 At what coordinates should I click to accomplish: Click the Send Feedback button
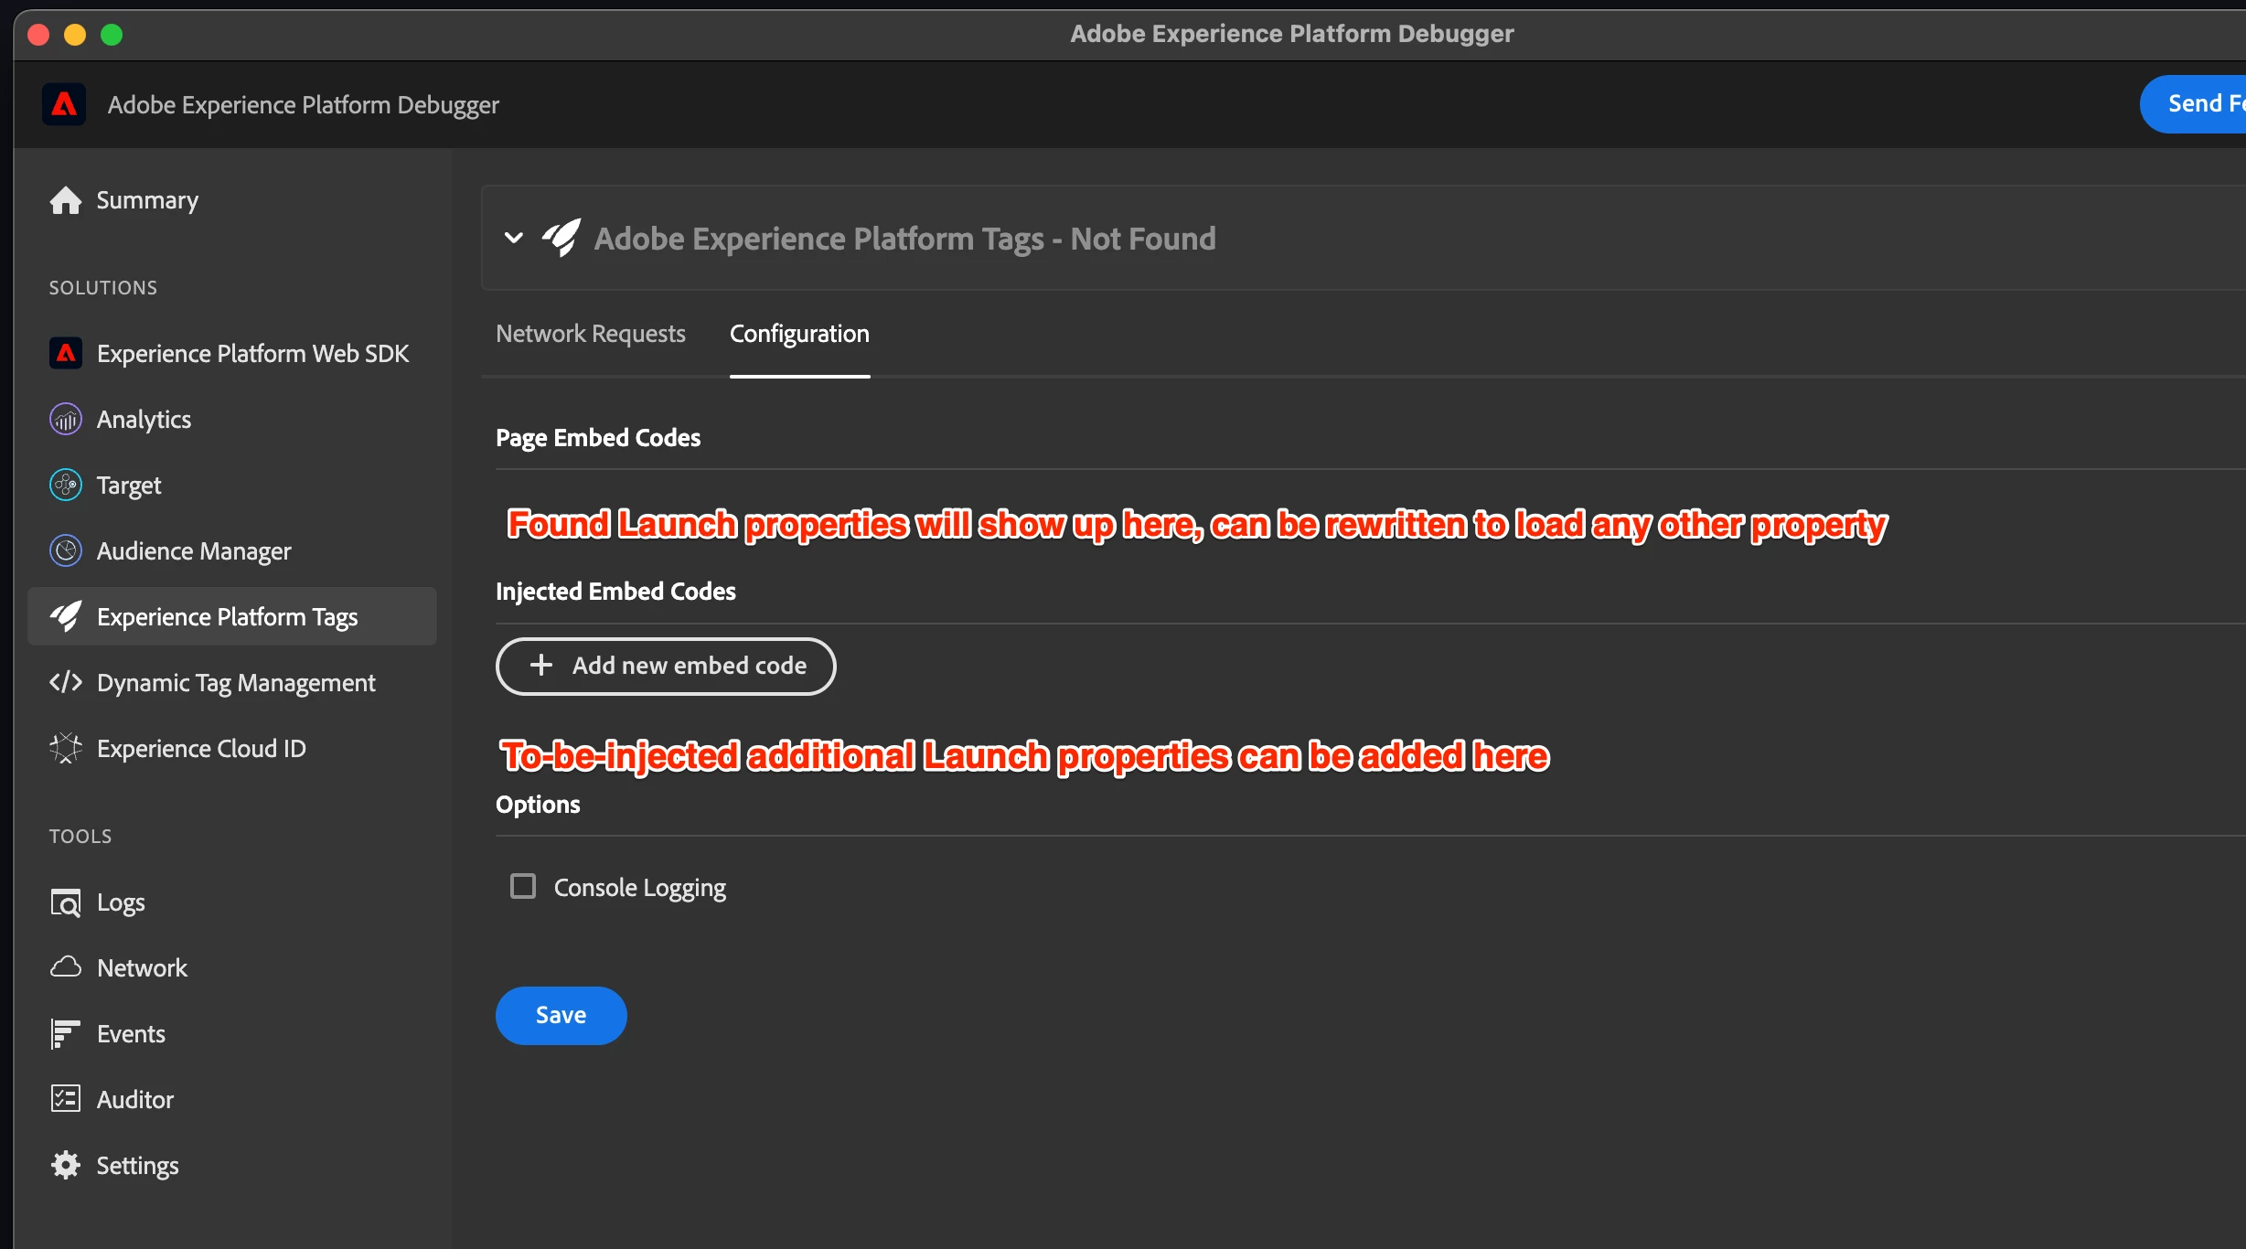click(2199, 104)
